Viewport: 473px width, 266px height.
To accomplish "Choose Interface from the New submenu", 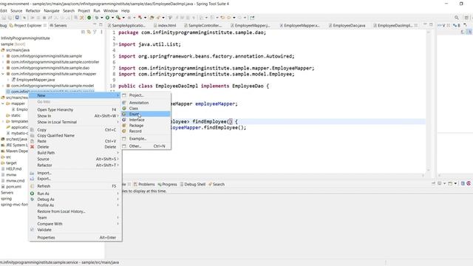I will tap(146, 120).
